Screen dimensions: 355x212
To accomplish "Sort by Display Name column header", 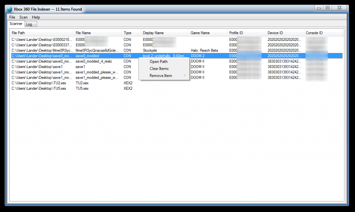I will coord(165,33).
